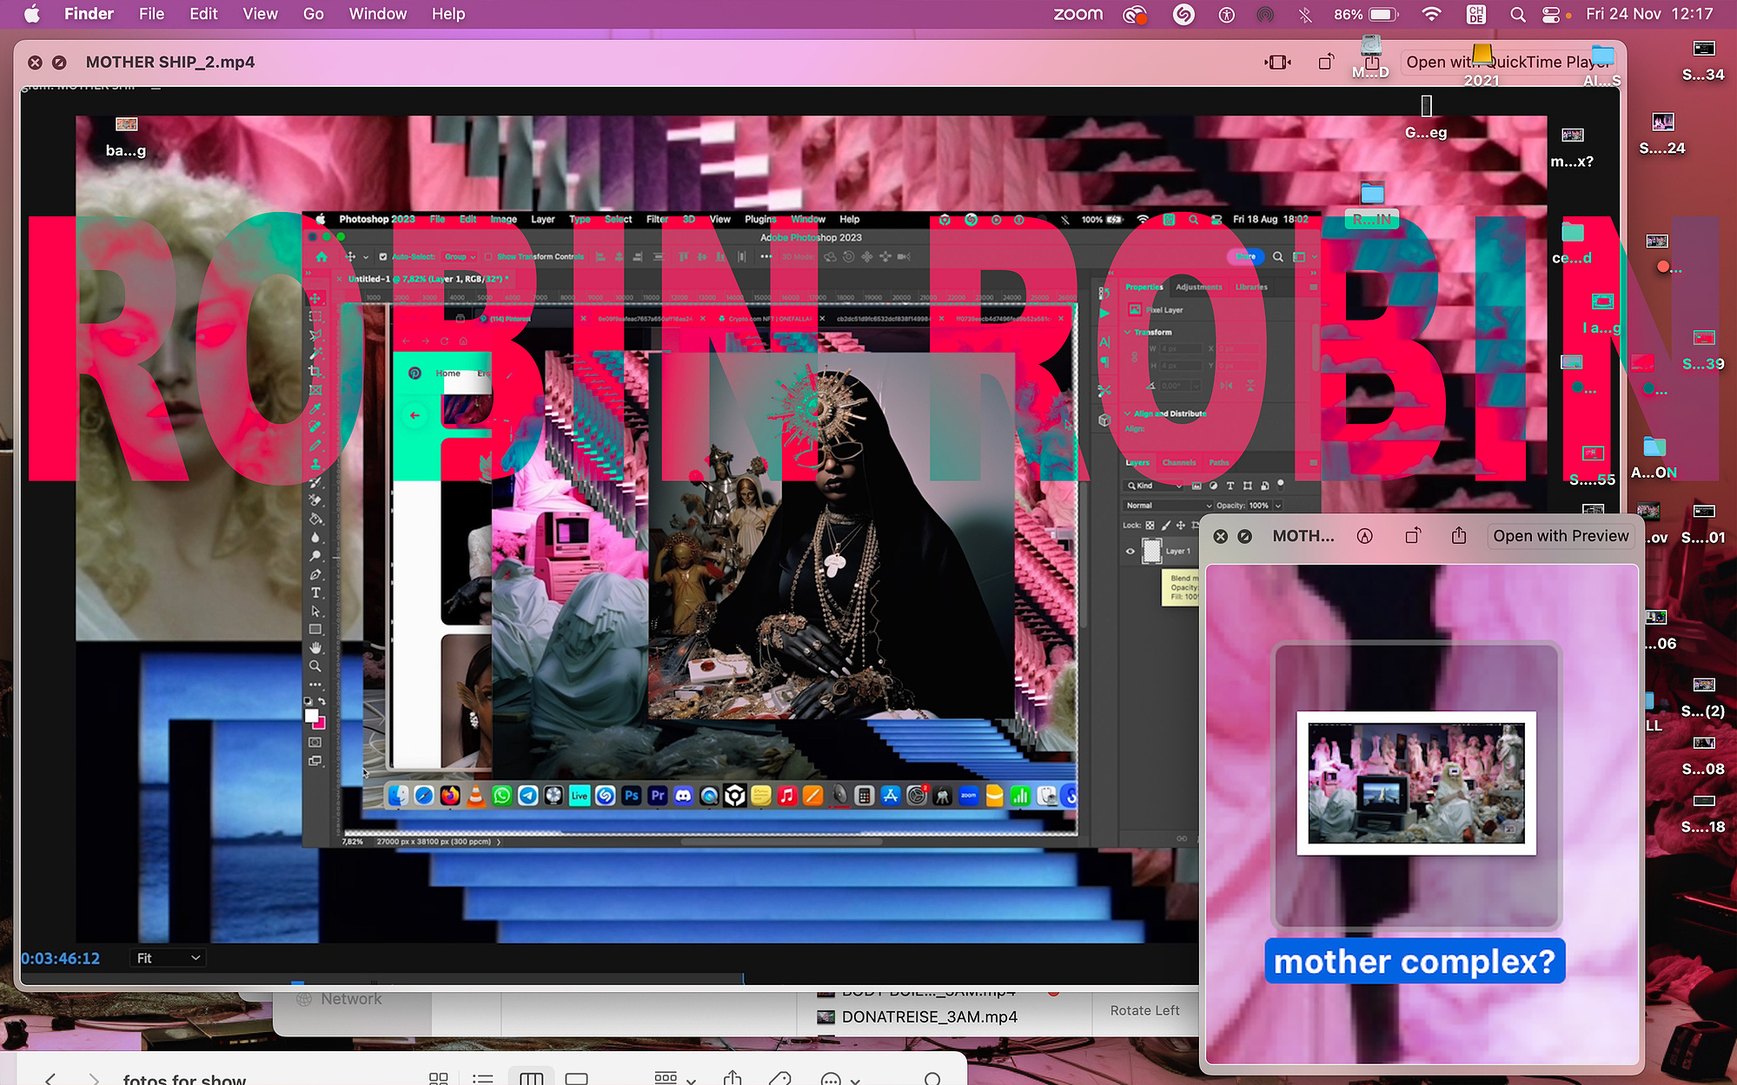Collapse the Transform section in video's Properties panel
The image size is (1737, 1085).
pos(1128,332)
